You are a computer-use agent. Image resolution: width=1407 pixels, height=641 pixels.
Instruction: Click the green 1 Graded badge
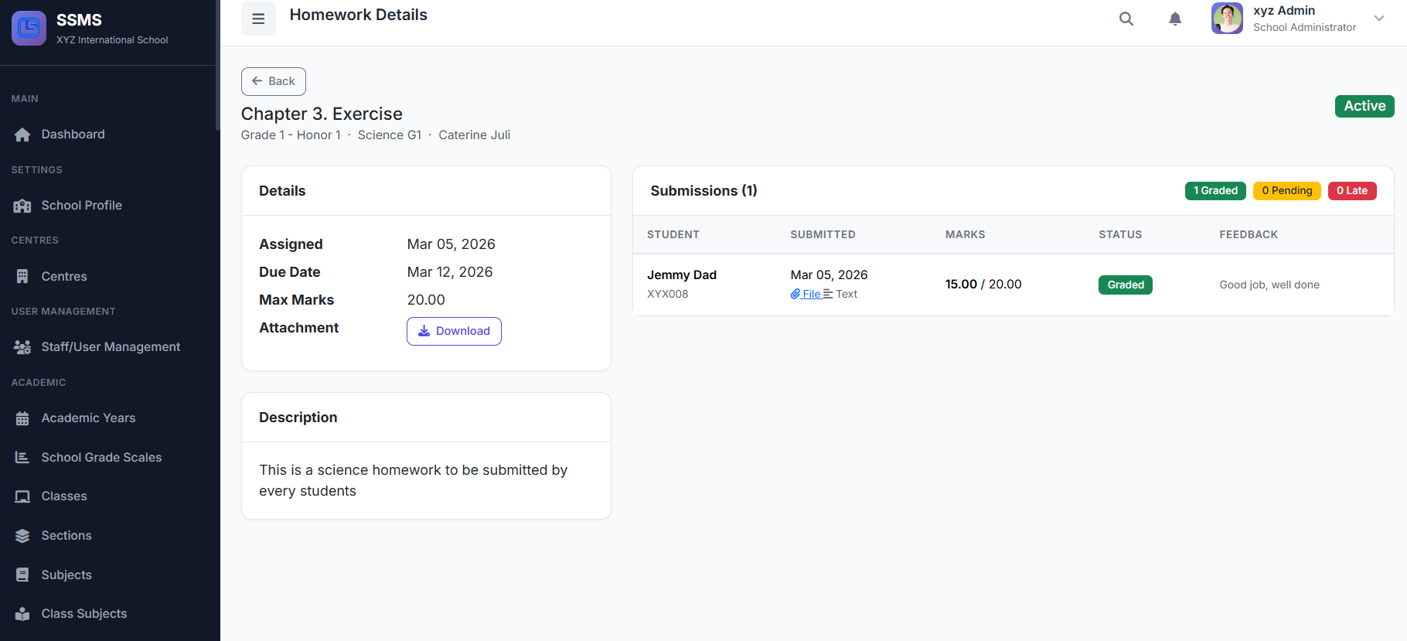point(1215,191)
